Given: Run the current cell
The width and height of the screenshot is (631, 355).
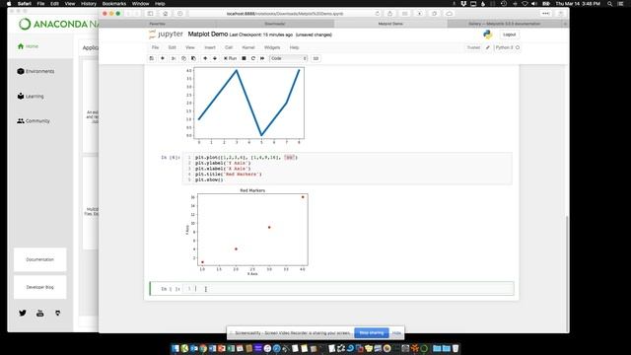Looking at the screenshot, I should [230, 58].
